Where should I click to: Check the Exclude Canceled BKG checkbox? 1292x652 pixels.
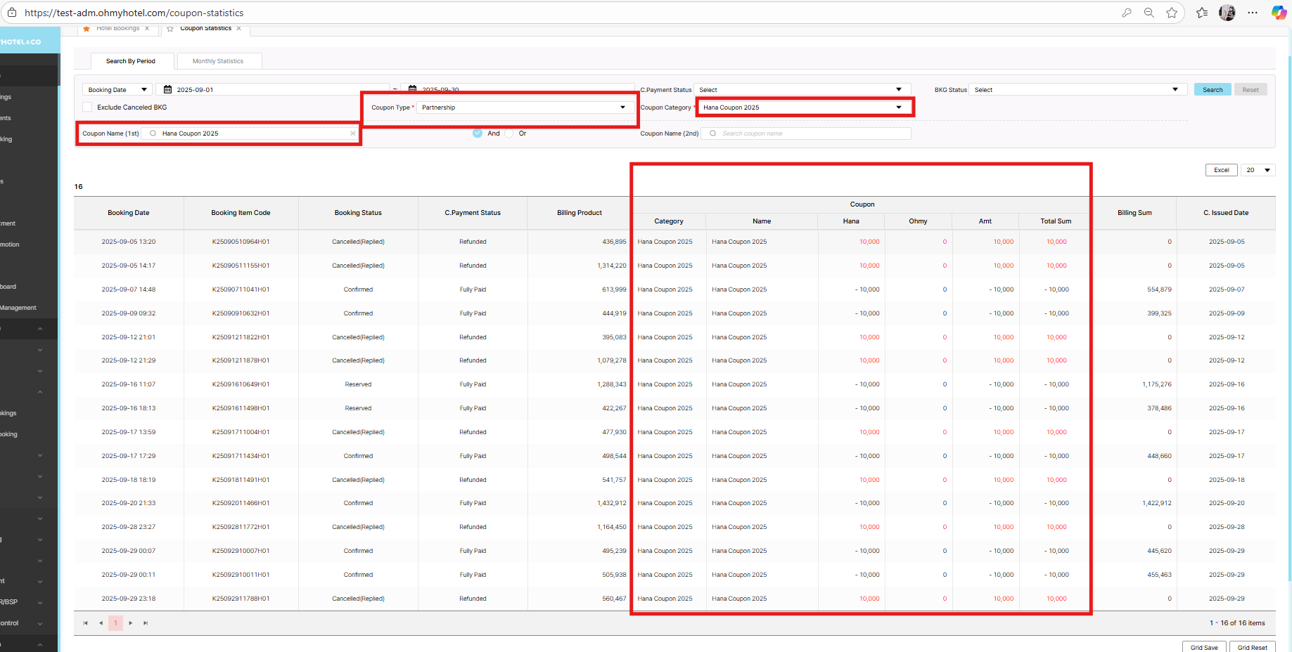[x=87, y=107]
